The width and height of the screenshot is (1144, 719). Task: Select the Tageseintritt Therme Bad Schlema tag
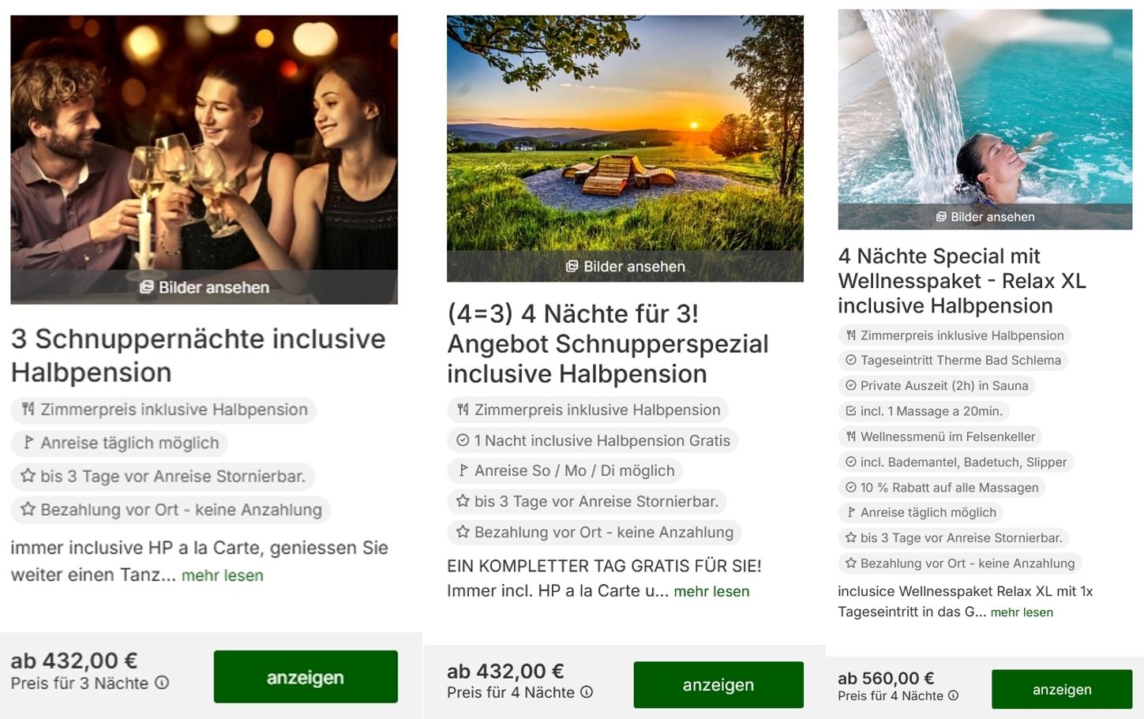[953, 361]
